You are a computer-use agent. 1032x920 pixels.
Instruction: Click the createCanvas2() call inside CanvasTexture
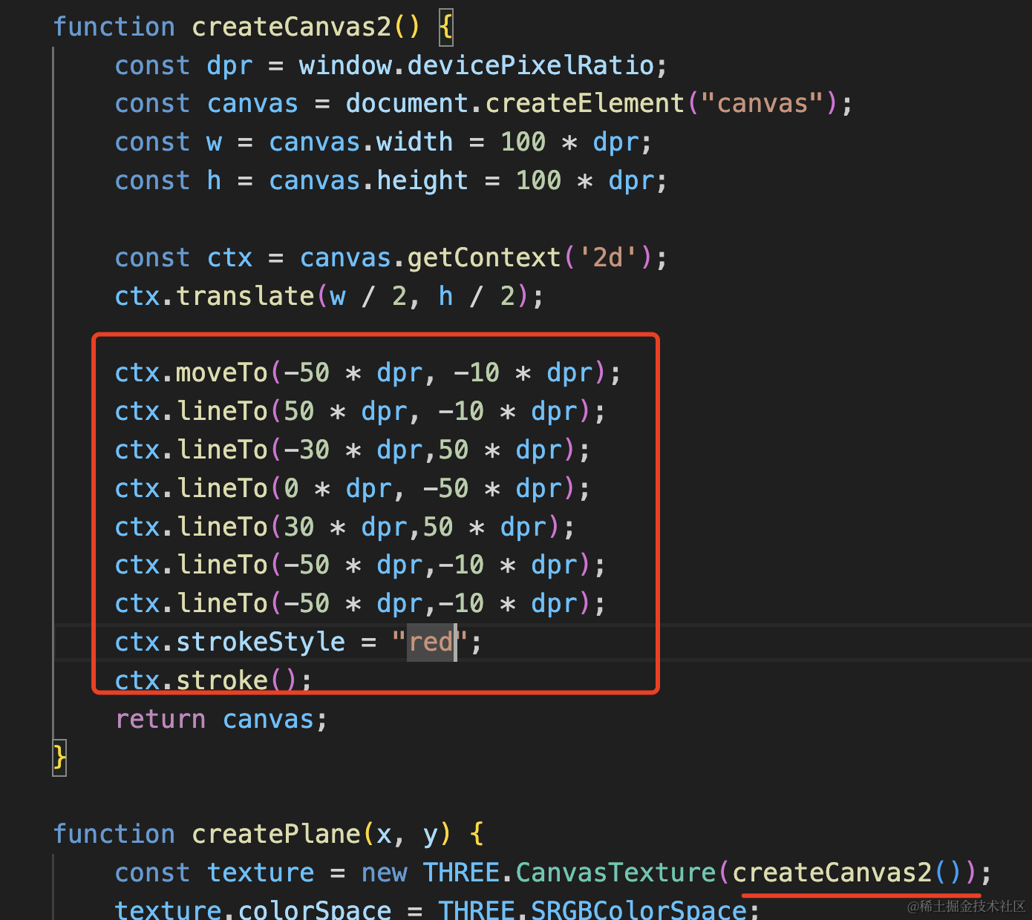tap(847, 873)
